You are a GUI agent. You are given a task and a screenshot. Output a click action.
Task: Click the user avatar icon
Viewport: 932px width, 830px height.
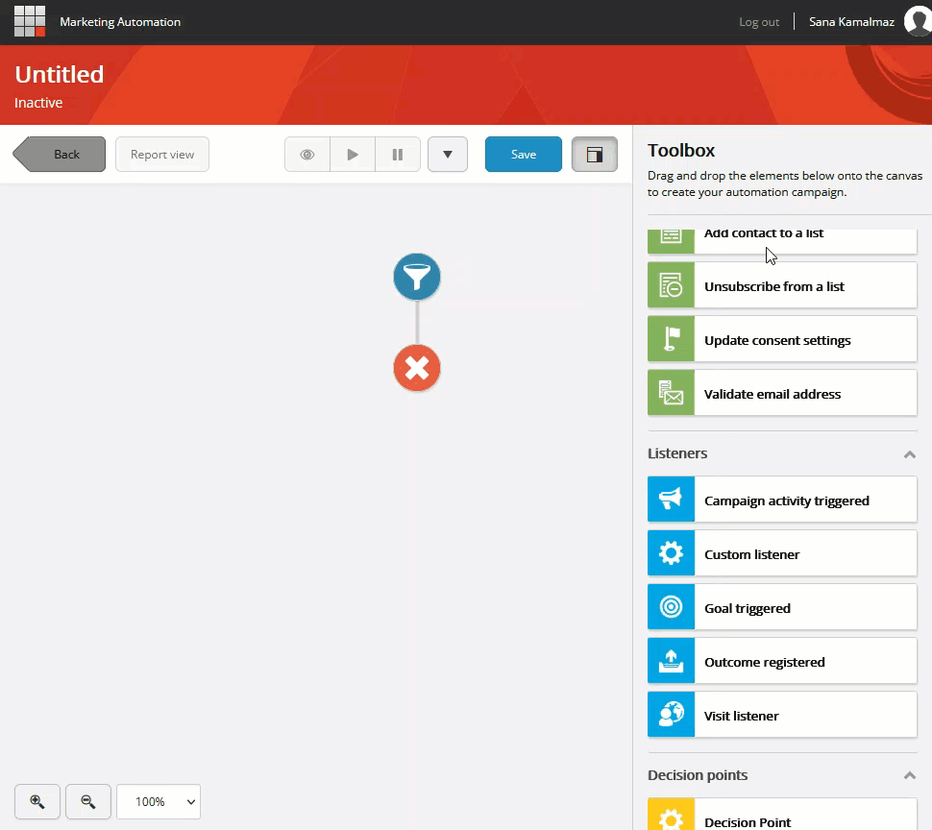tap(918, 21)
